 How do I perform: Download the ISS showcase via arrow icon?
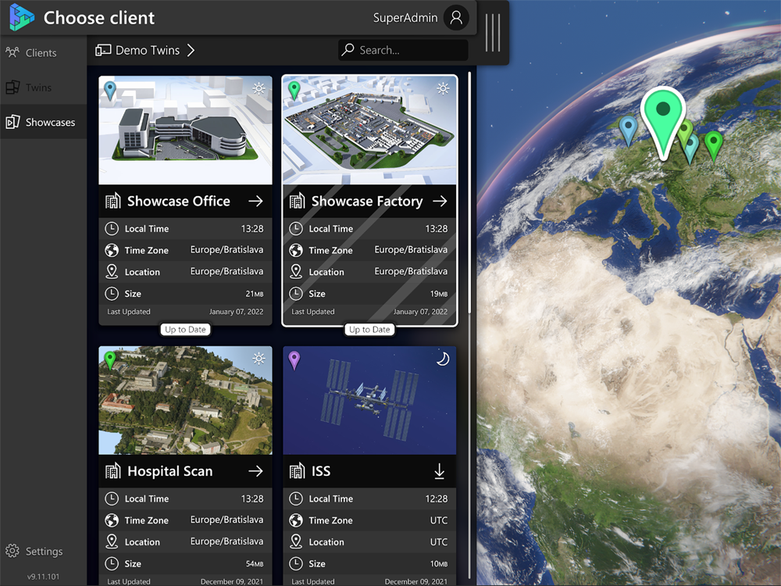[x=439, y=471]
